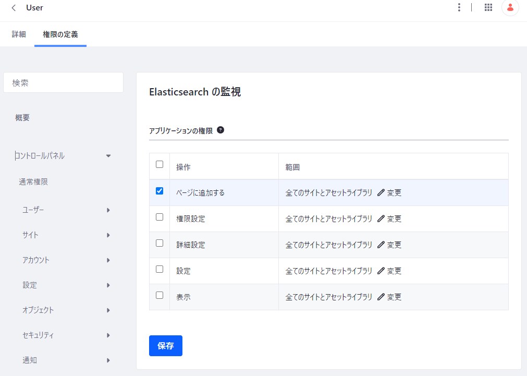Select the 権限の定義 tab
The height and width of the screenshot is (376, 527).
[60, 34]
